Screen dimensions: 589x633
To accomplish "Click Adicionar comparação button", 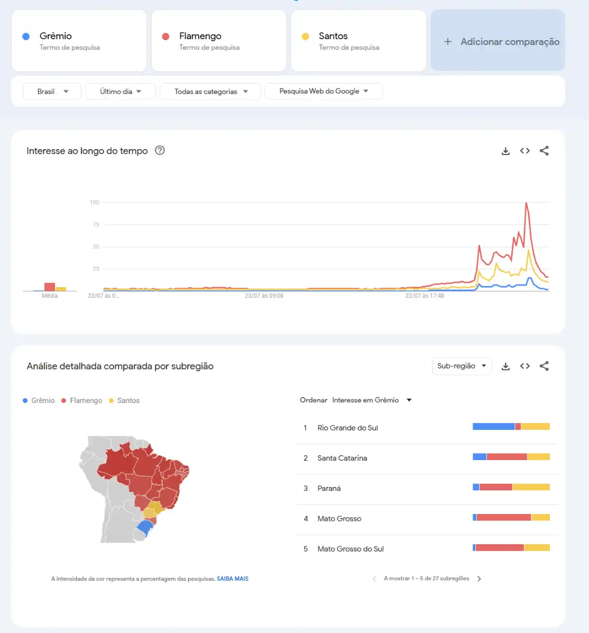I will tap(498, 41).
